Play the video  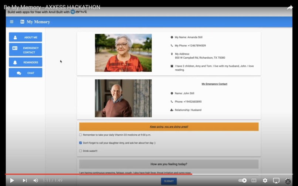[12, 180]
